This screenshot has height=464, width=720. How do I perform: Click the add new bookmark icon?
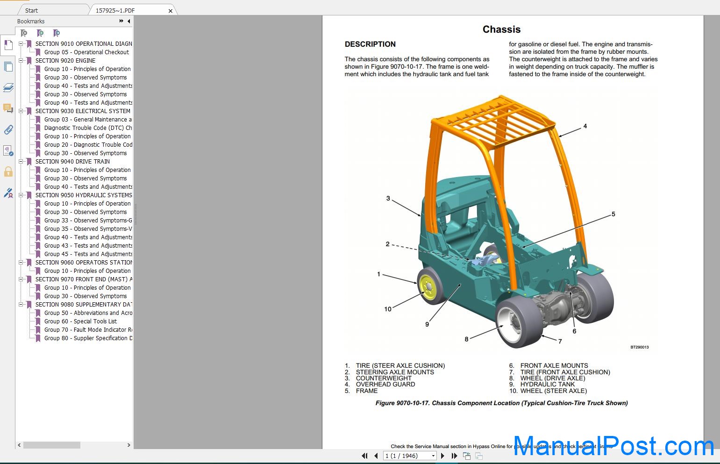[x=40, y=33]
